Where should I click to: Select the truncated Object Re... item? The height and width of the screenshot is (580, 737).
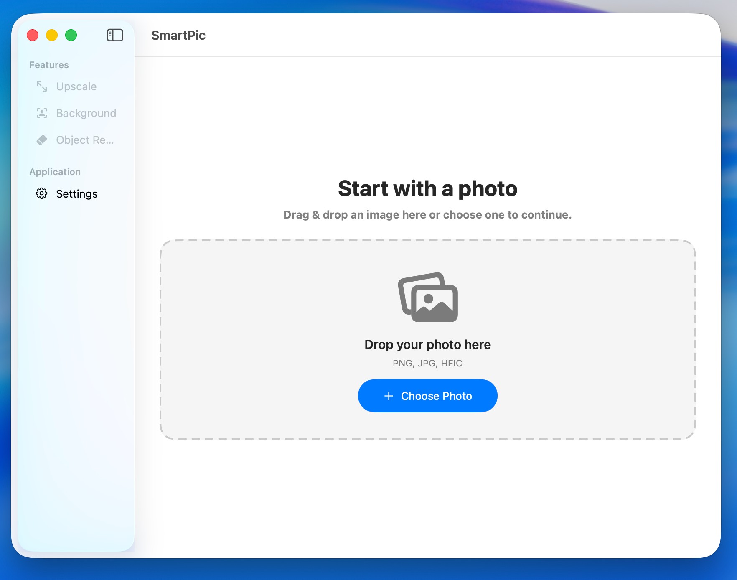tap(85, 140)
